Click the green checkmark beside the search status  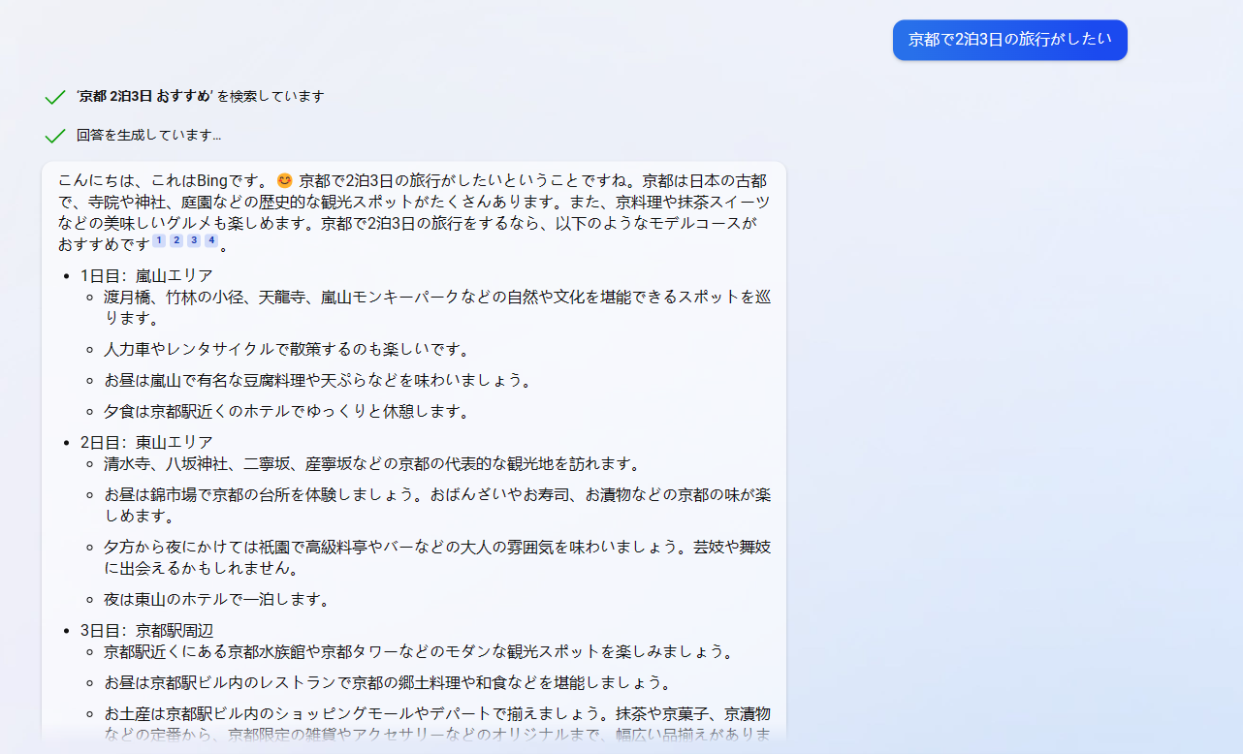click(53, 96)
